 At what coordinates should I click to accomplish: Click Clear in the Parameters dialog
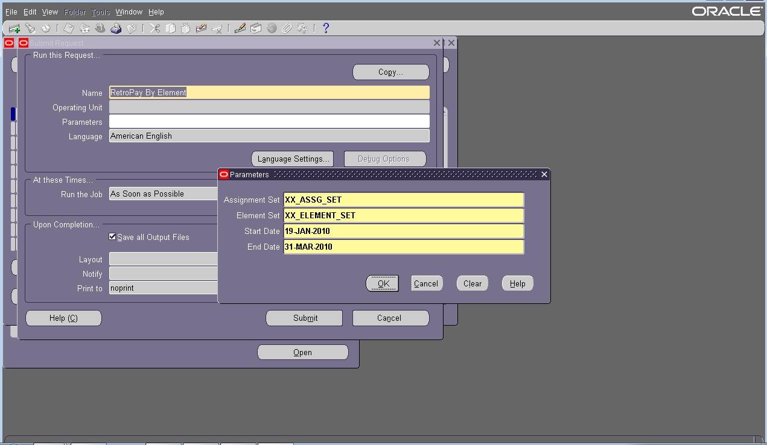[x=472, y=283]
